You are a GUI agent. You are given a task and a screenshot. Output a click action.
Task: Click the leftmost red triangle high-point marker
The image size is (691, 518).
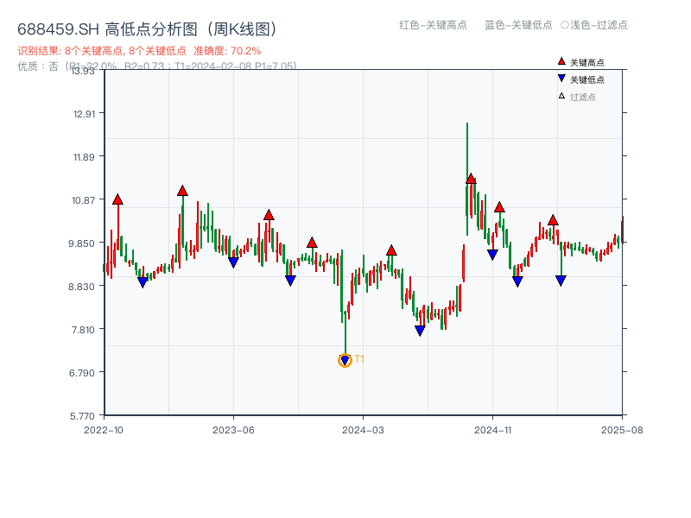pos(117,198)
